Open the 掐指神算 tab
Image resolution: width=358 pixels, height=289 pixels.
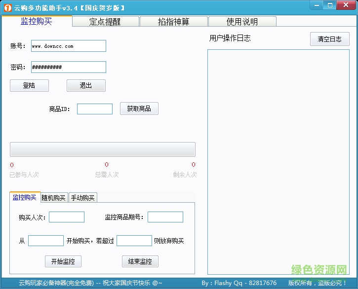(x=174, y=22)
